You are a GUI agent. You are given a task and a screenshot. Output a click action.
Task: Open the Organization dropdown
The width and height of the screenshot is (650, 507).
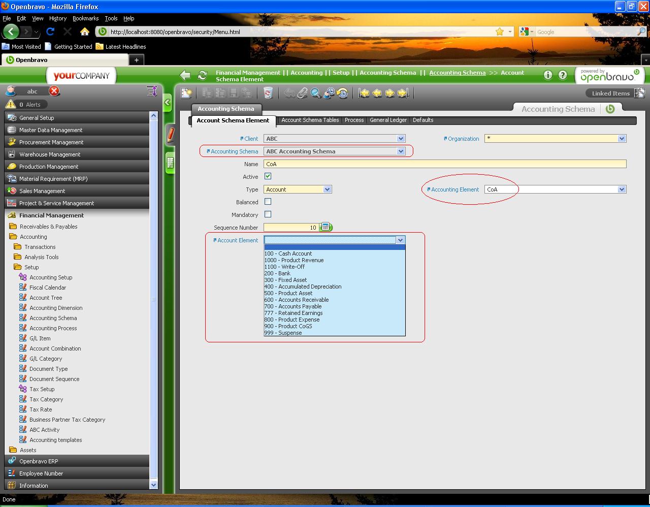(622, 139)
